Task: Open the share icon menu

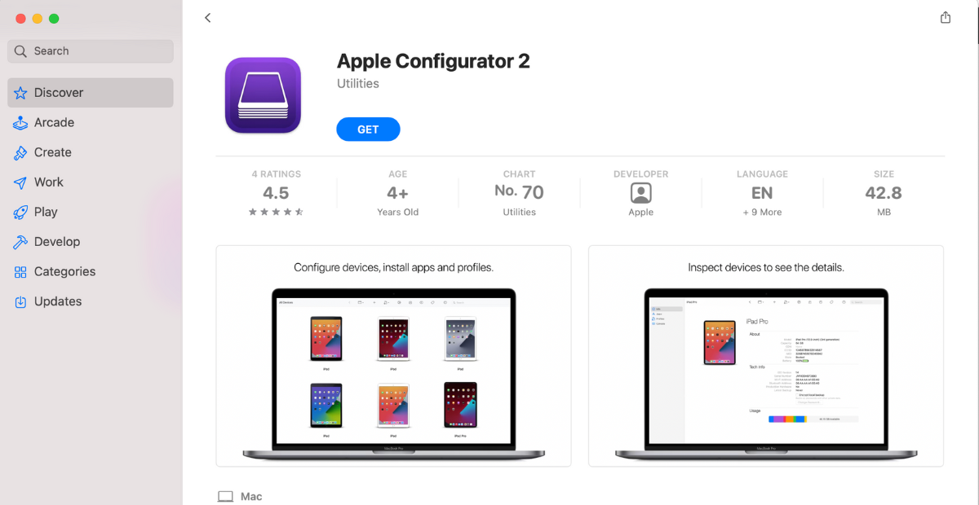Action: (946, 17)
